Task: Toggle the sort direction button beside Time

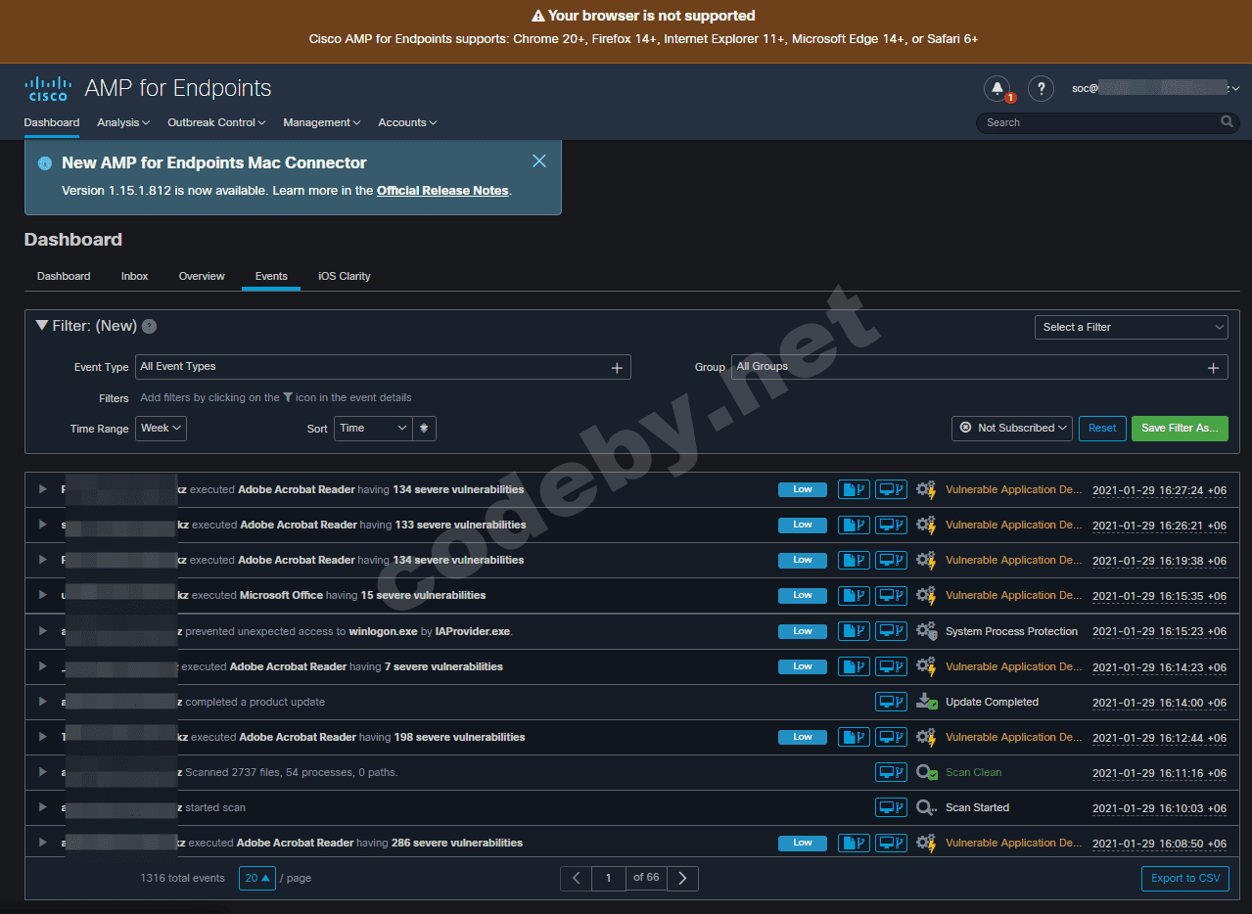Action: pos(425,429)
